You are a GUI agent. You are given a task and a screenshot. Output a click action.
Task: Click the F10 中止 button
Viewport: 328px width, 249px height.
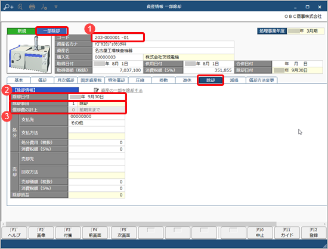[x=260, y=233]
